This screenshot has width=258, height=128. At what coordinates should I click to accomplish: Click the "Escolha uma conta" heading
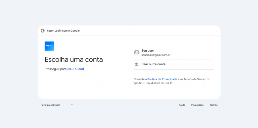pyautogui.click(x=74, y=60)
